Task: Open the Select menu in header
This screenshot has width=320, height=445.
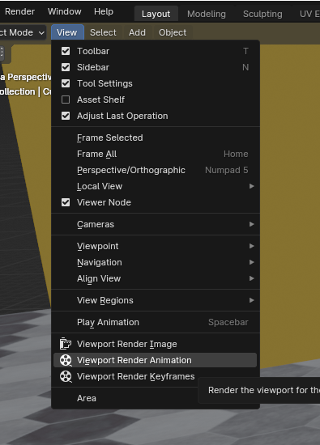Action: (103, 32)
